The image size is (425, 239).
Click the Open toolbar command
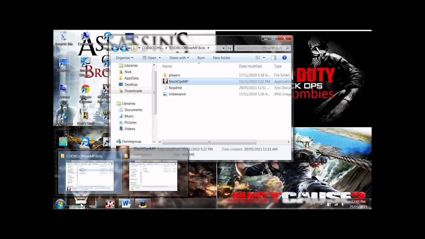tap(149, 58)
